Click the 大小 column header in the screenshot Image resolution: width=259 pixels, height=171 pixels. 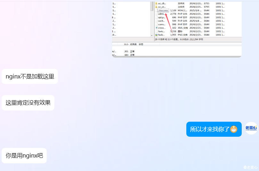coord(126,44)
